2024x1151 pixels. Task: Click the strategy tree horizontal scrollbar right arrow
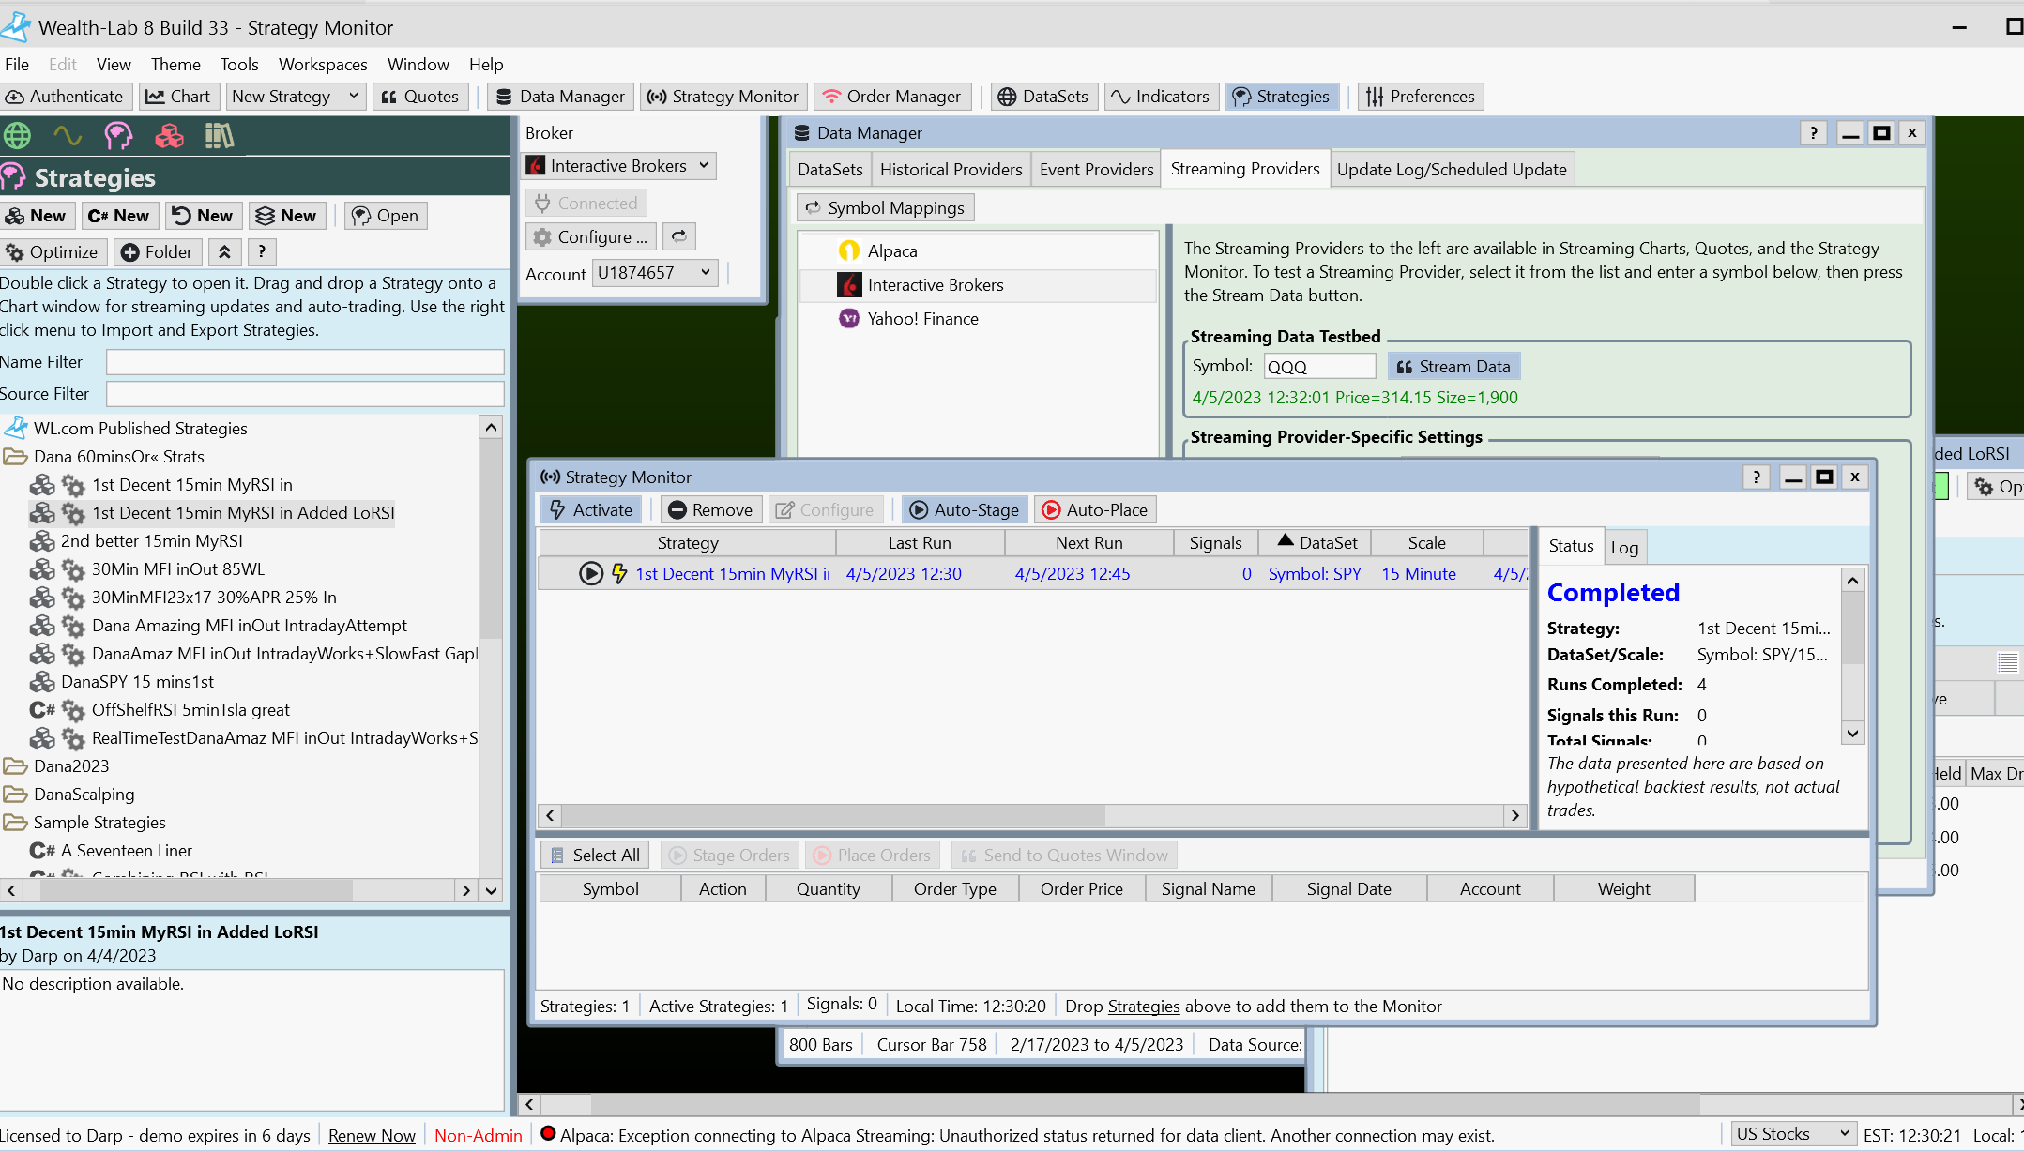466,890
